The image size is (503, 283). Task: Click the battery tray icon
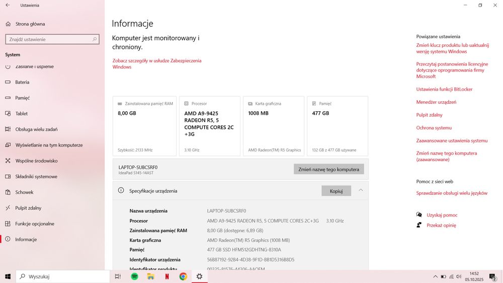[443, 276]
